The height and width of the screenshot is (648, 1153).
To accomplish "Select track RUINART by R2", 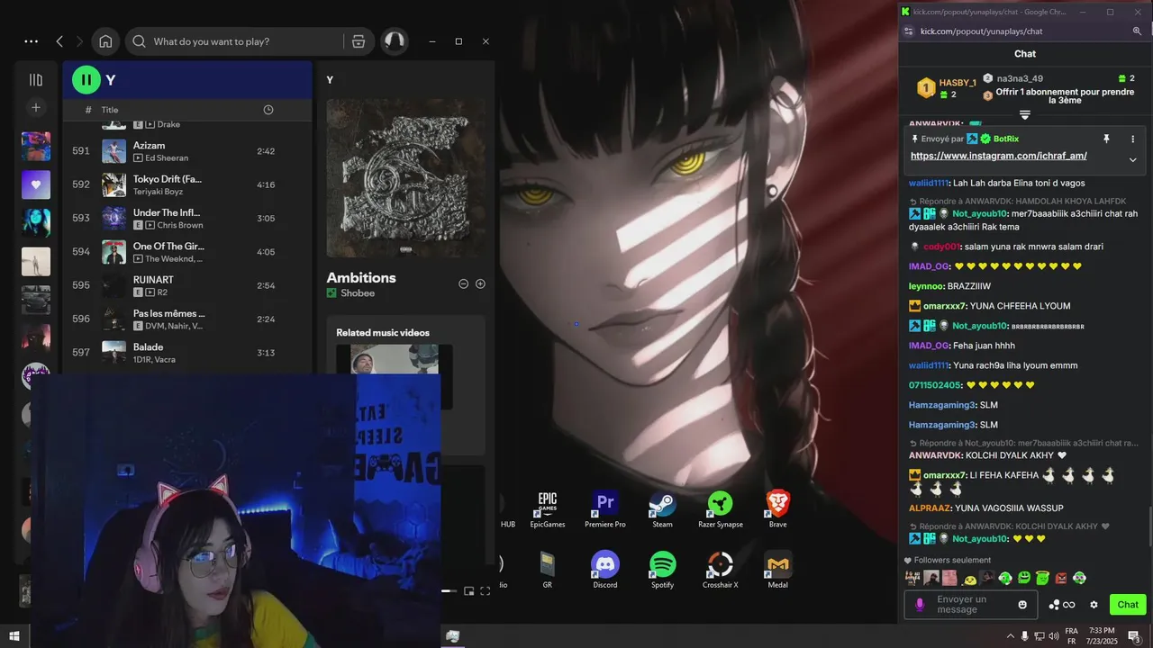I will (x=186, y=285).
